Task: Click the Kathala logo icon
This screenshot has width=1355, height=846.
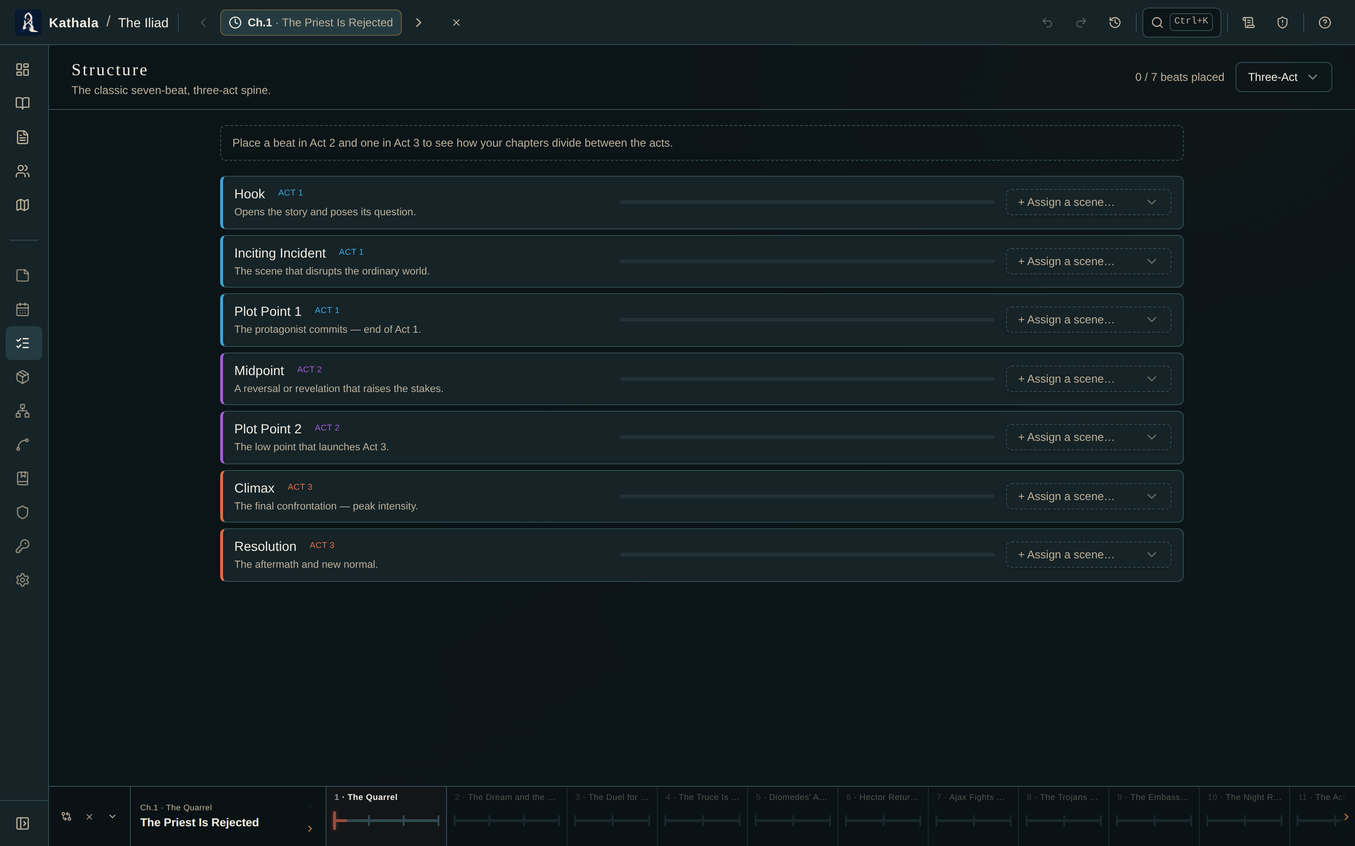Action: pos(28,23)
